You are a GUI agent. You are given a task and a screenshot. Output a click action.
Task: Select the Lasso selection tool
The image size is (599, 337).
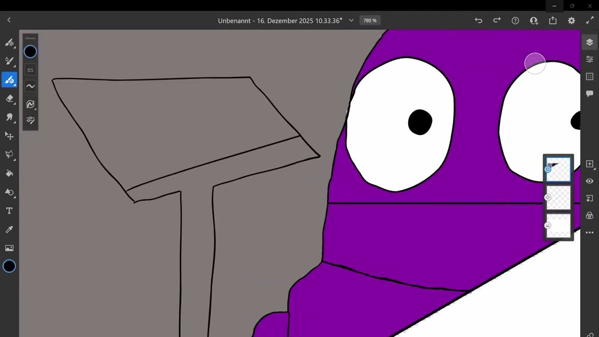pyautogui.click(x=9, y=154)
